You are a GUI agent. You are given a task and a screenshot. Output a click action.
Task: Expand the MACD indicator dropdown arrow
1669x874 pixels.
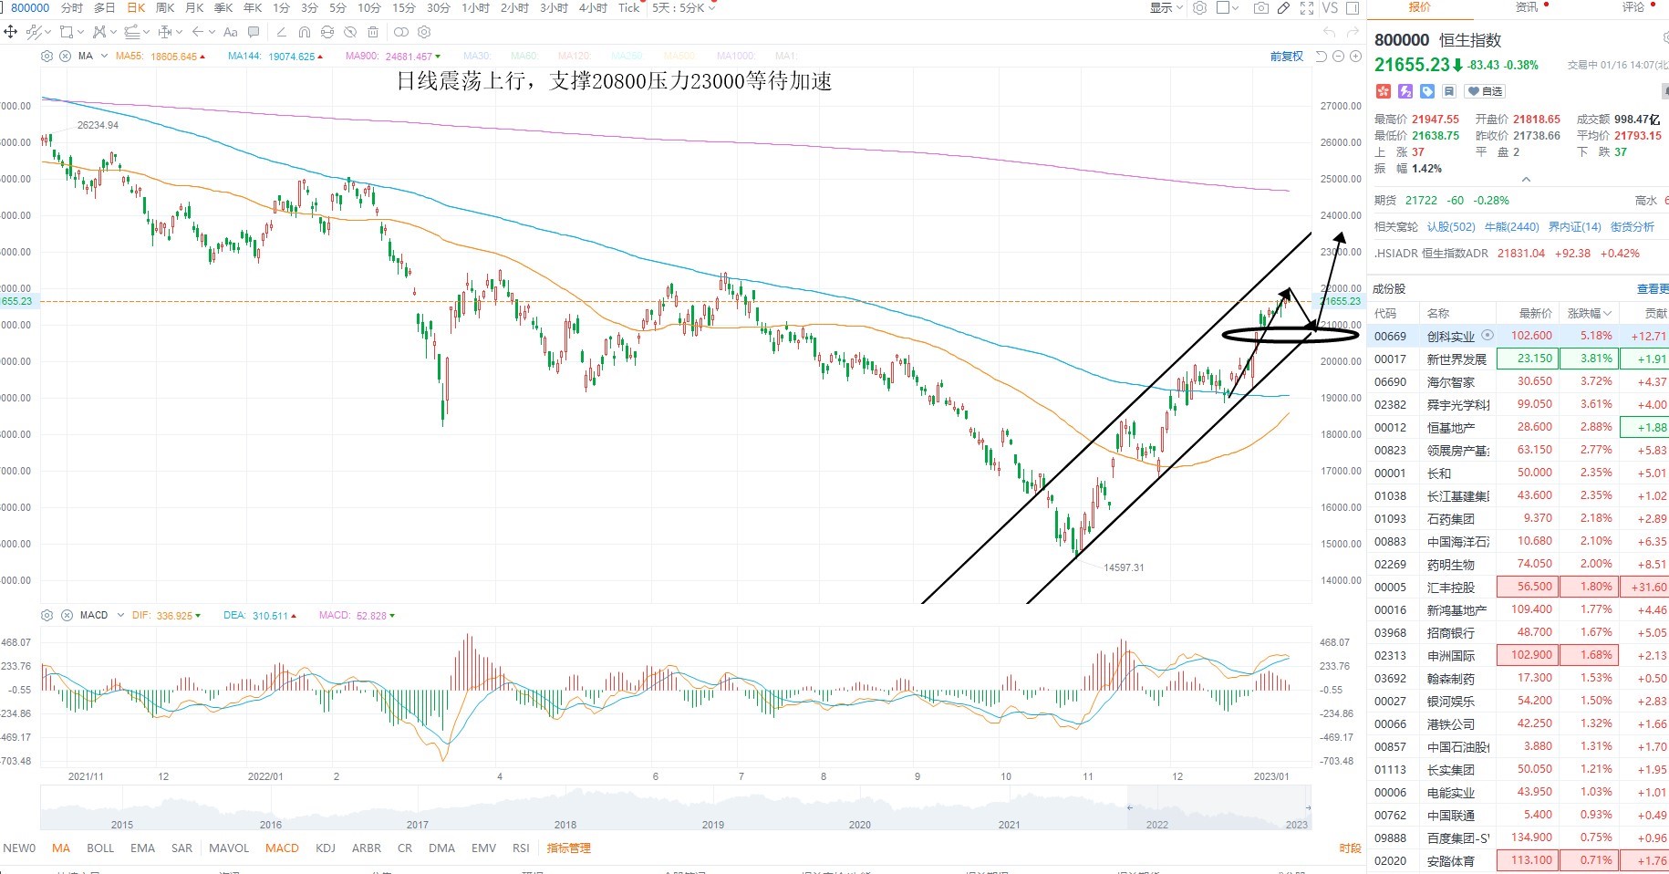pos(119,616)
